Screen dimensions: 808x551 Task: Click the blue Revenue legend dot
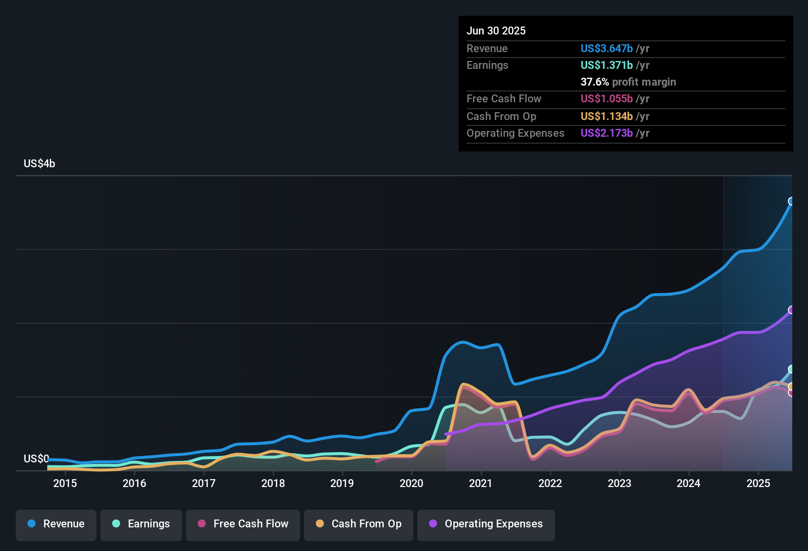click(32, 524)
